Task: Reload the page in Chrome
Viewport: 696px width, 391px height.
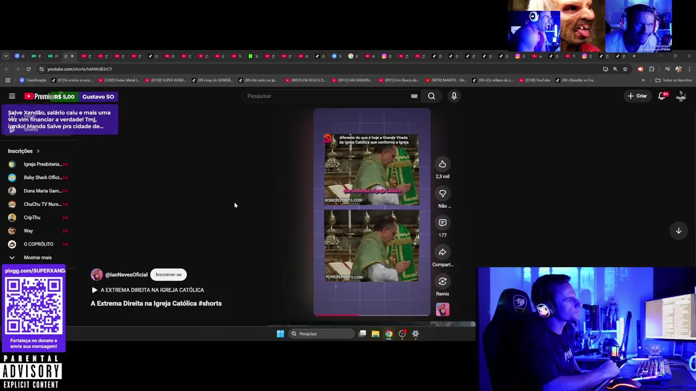Action: click(29, 69)
